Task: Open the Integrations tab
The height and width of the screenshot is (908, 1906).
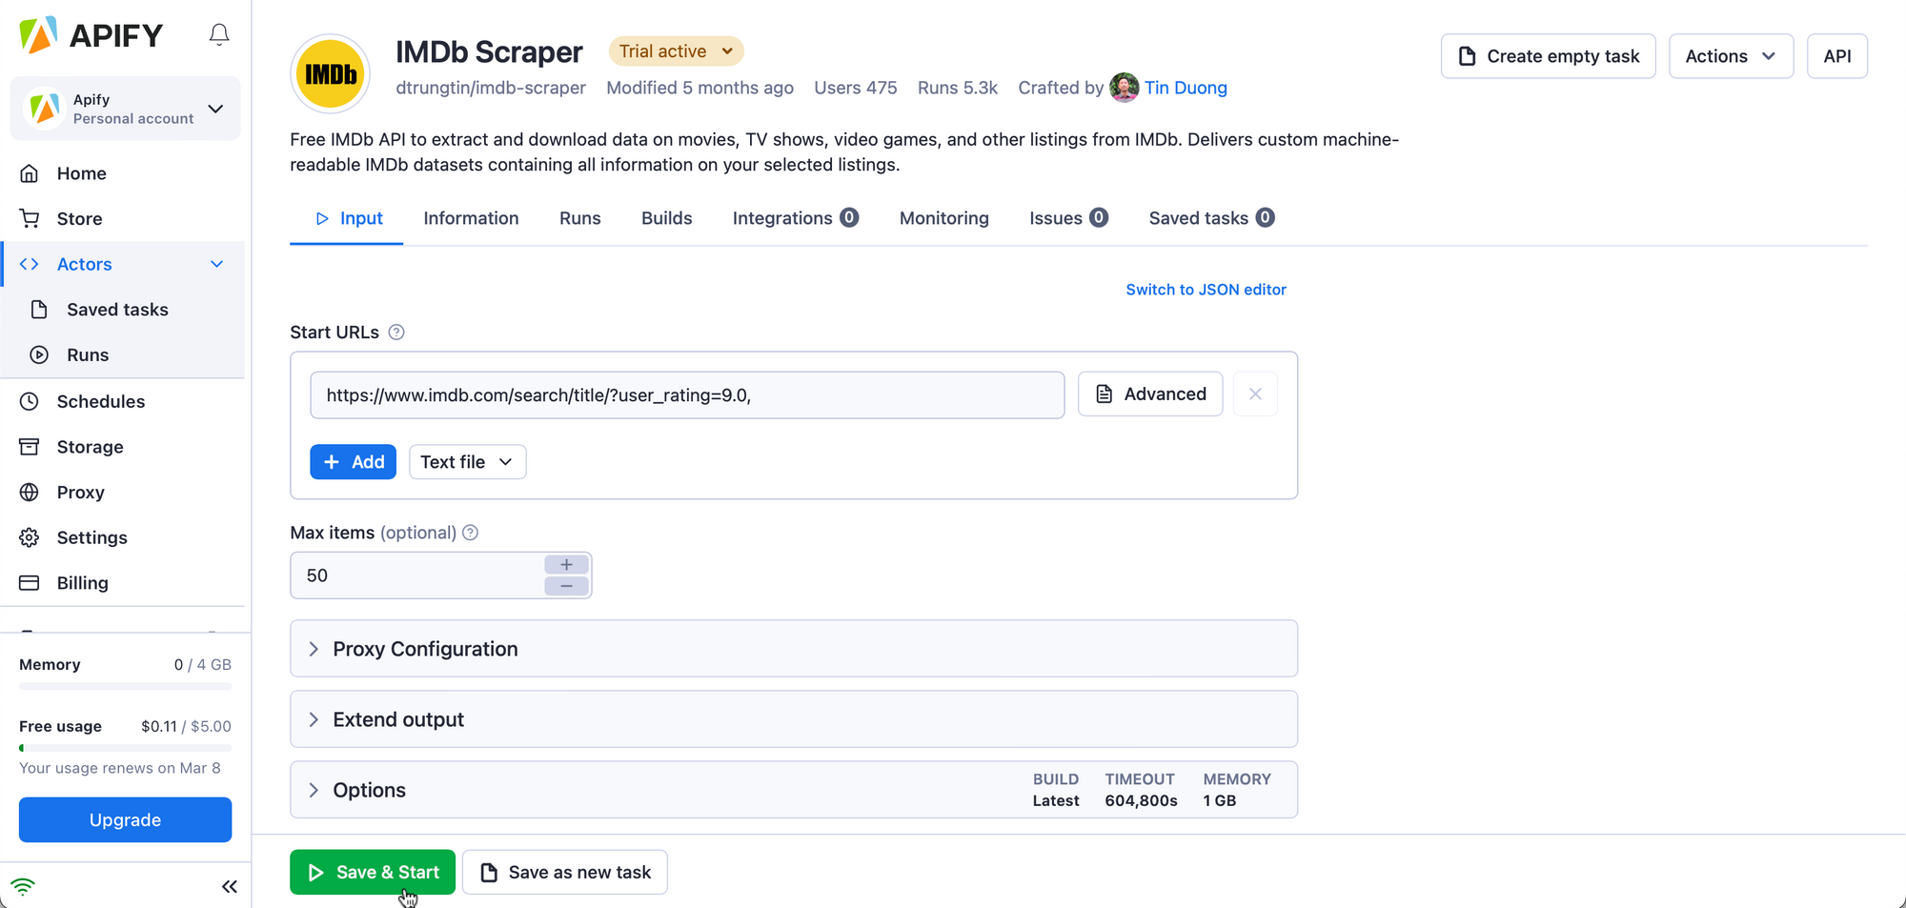Action: click(x=796, y=218)
